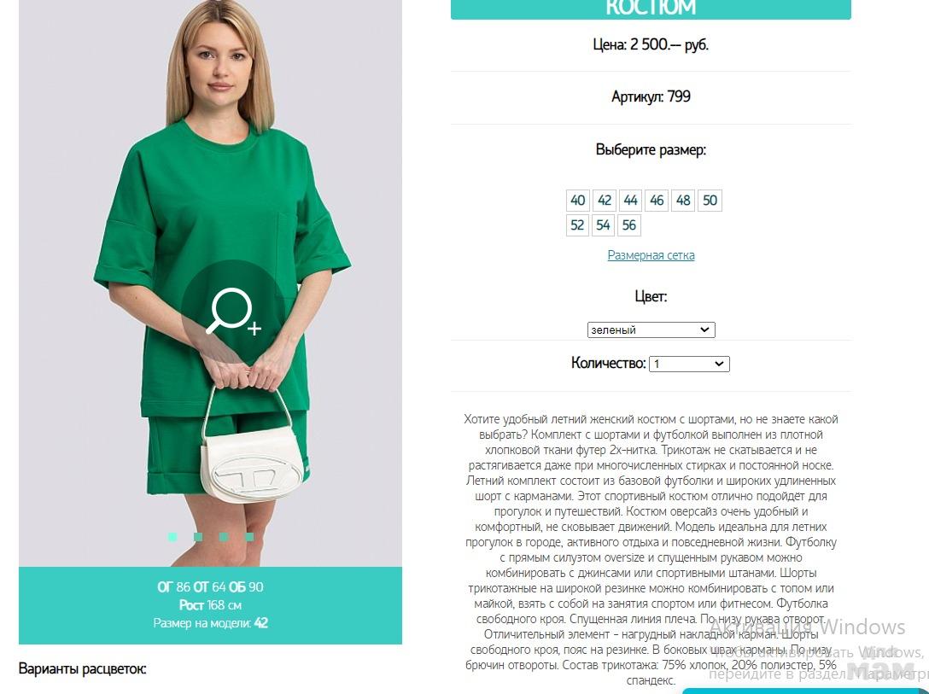Select the fourth image carousel dot

tap(249, 537)
